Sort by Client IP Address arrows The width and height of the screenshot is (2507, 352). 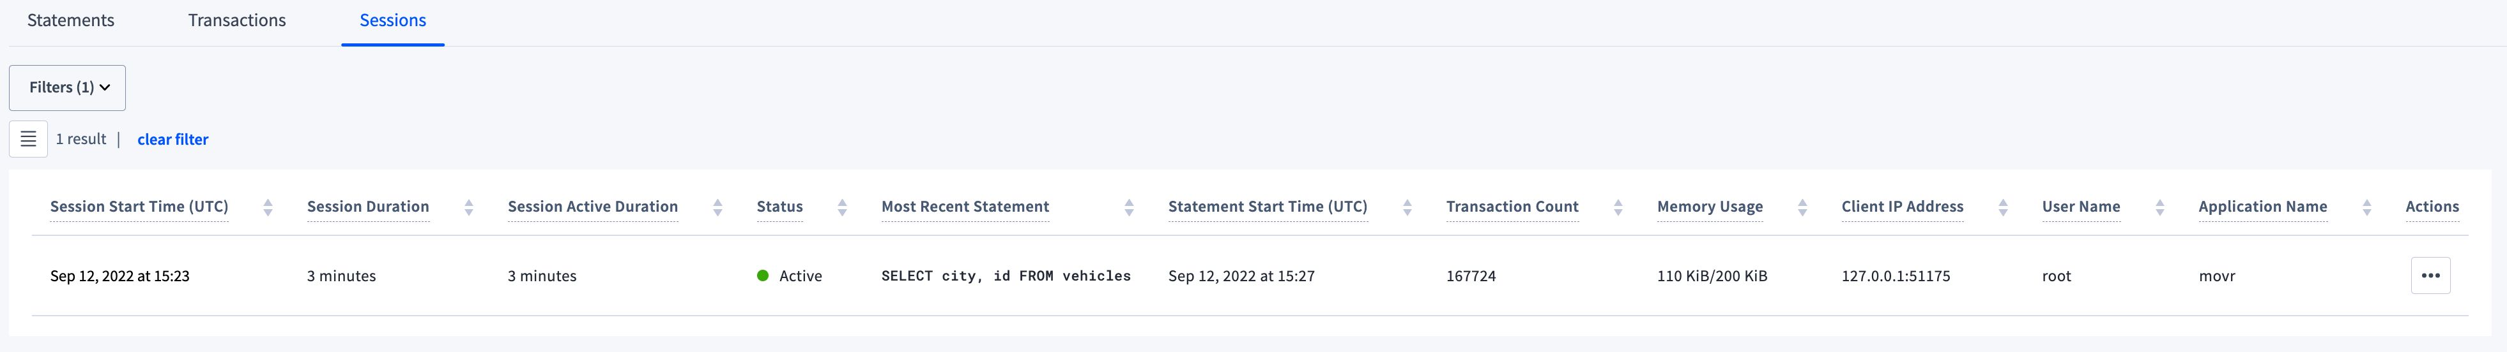(x=2002, y=207)
